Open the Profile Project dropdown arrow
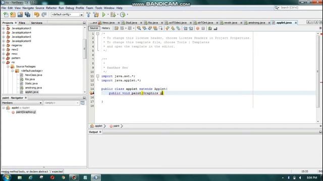This screenshot has width=323, height=181. (127, 15)
